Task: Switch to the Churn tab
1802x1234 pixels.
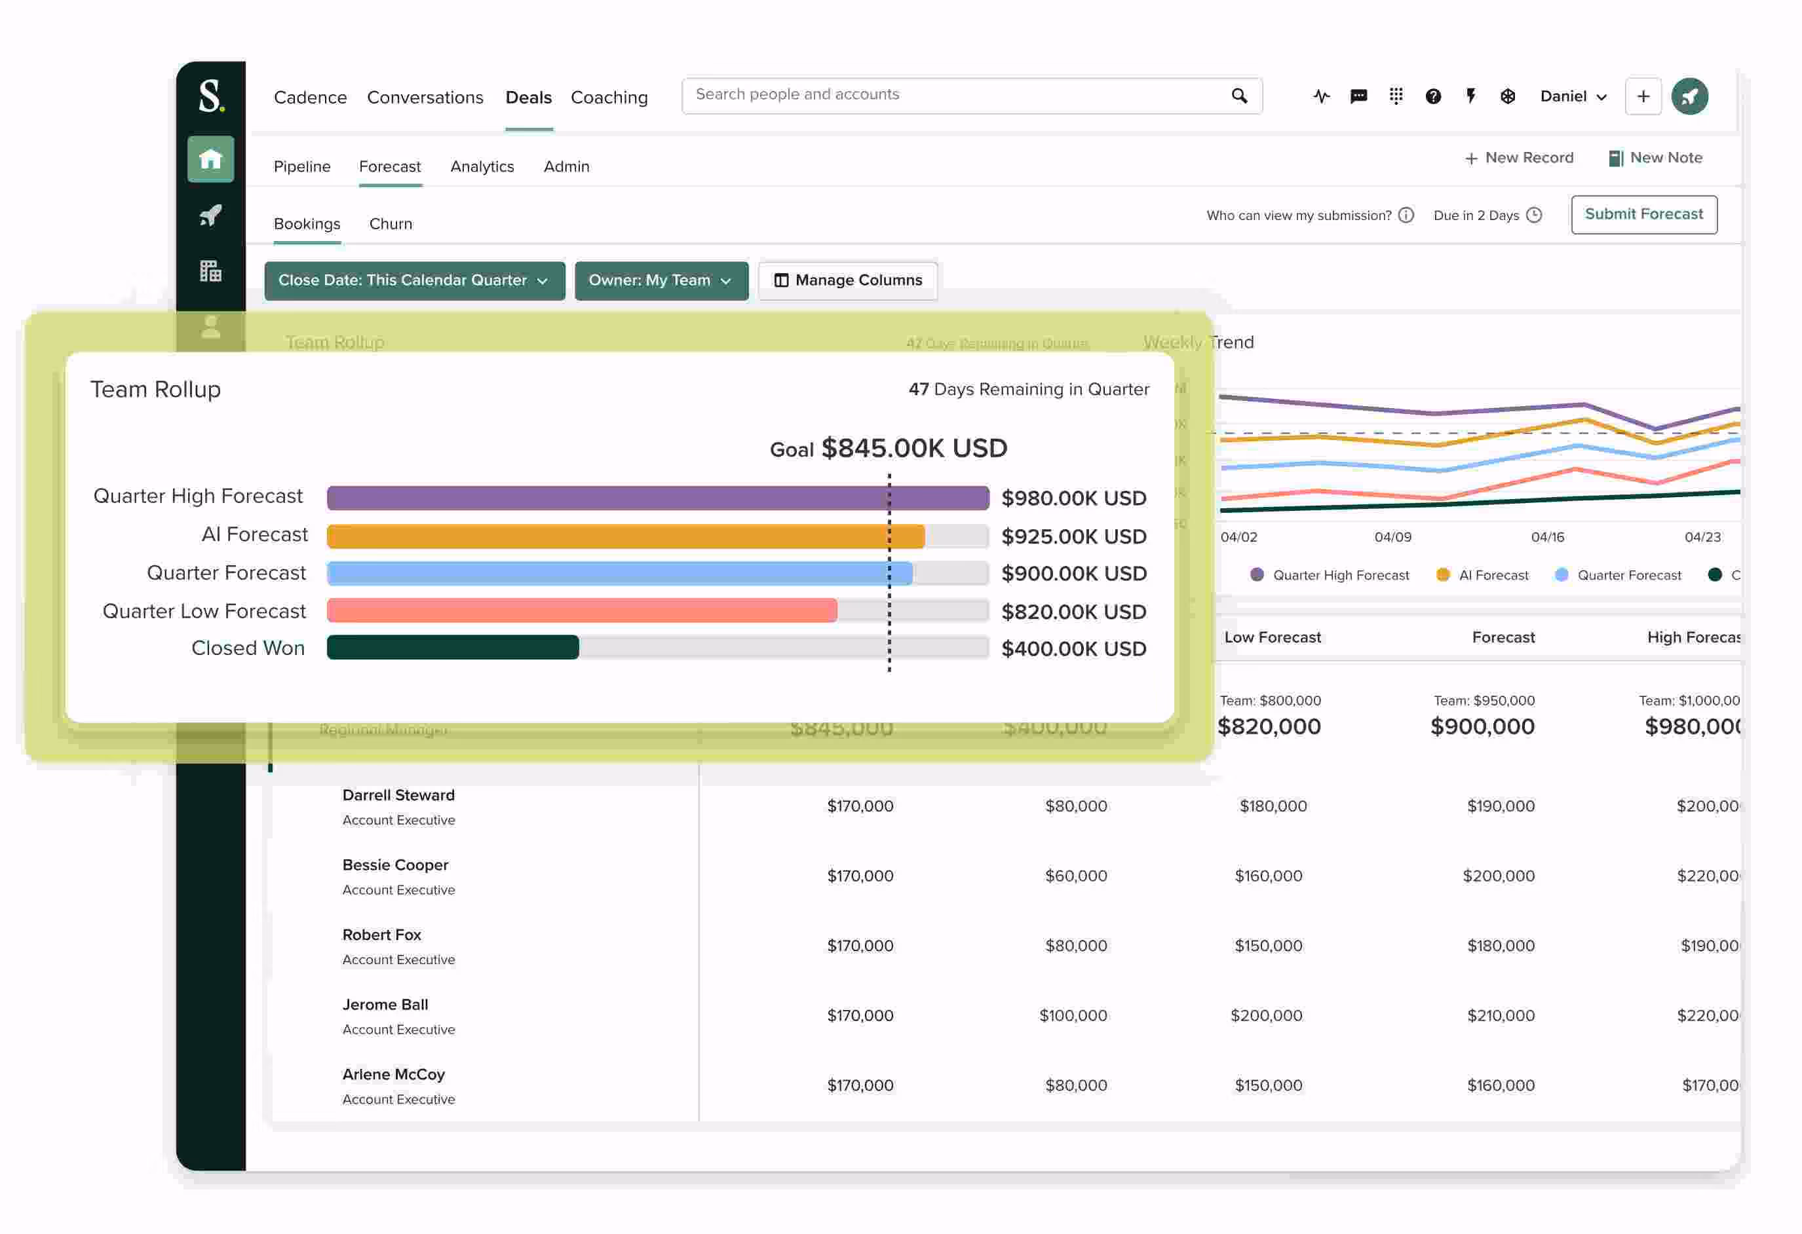Action: tap(390, 224)
